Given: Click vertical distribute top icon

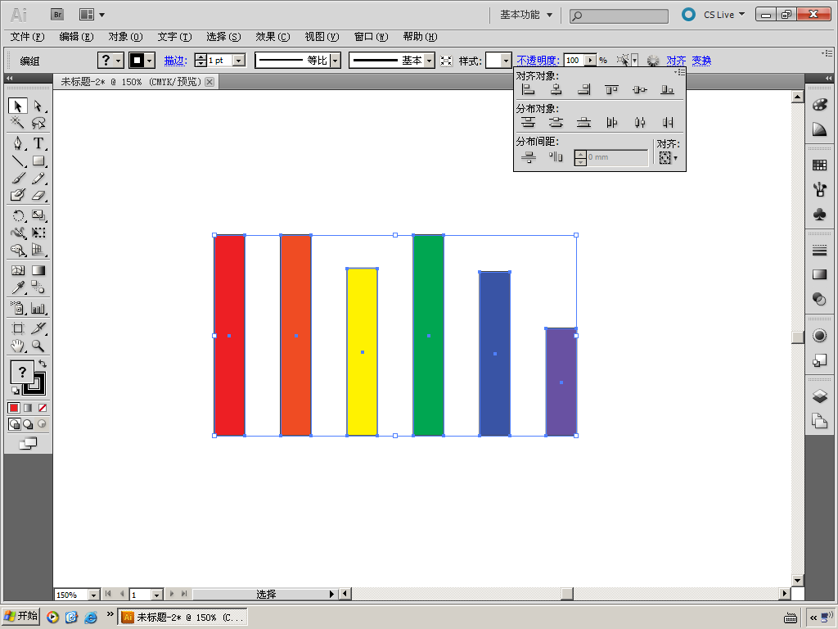Looking at the screenshot, I should [x=528, y=123].
